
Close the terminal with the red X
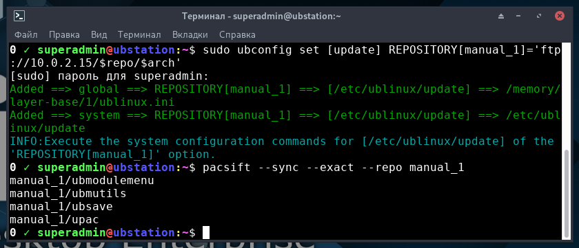pos(560,16)
